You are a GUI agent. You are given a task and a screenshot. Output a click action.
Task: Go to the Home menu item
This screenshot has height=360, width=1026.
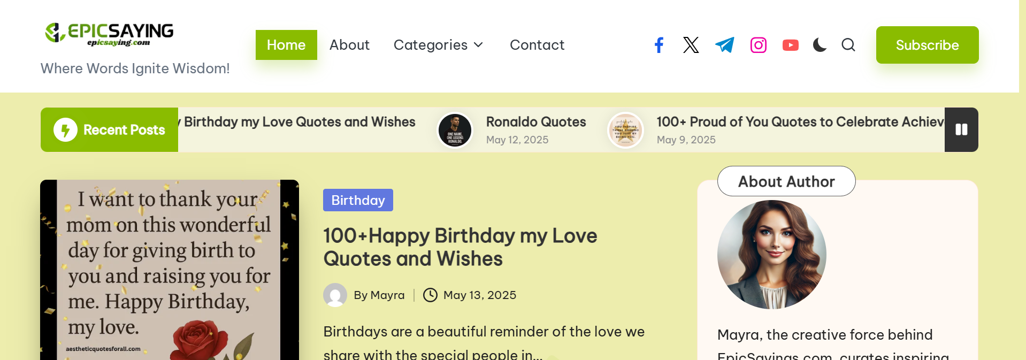coord(286,45)
